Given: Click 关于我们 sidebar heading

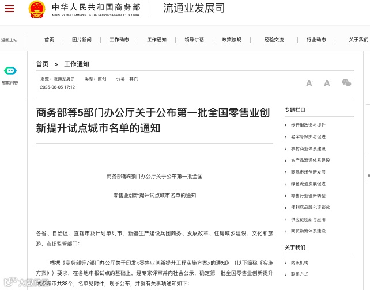Looking at the screenshot, I should (295, 247).
